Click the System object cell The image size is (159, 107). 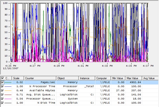point(73,99)
